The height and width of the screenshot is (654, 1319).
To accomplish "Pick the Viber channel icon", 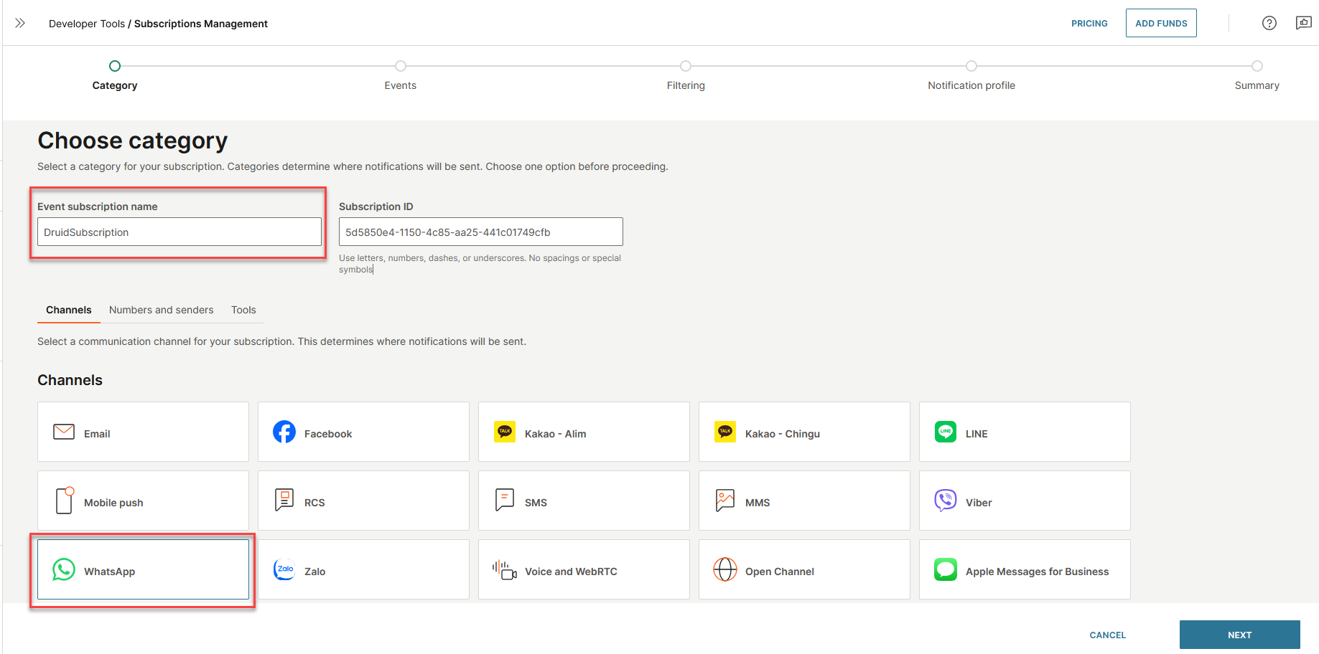I will tap(945, 501).
